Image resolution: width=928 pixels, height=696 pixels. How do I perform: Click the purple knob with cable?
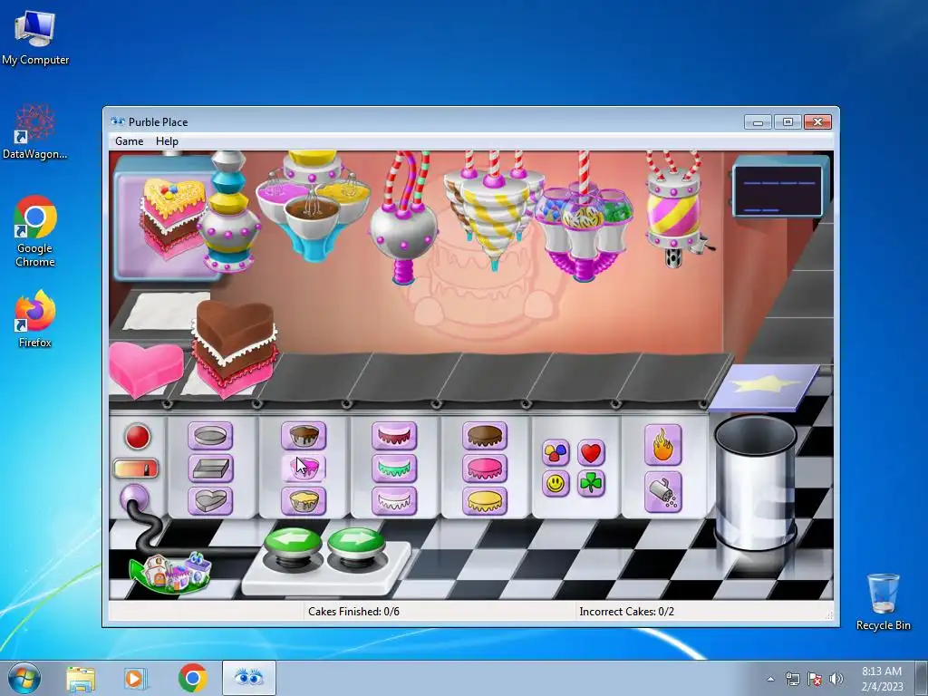coord(134,499)
